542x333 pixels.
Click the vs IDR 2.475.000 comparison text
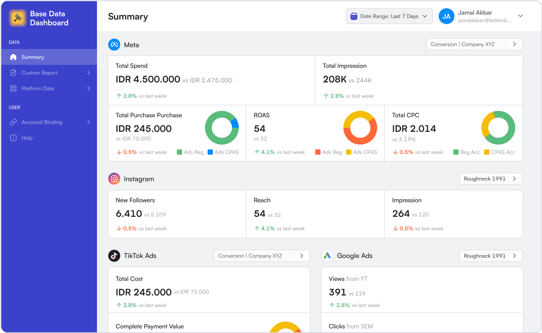[x=207, y=80]
